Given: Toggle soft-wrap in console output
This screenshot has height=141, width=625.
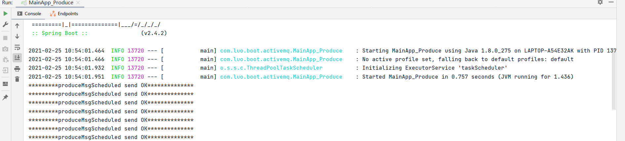Looking at the screenshot, I should pos(17,48).
